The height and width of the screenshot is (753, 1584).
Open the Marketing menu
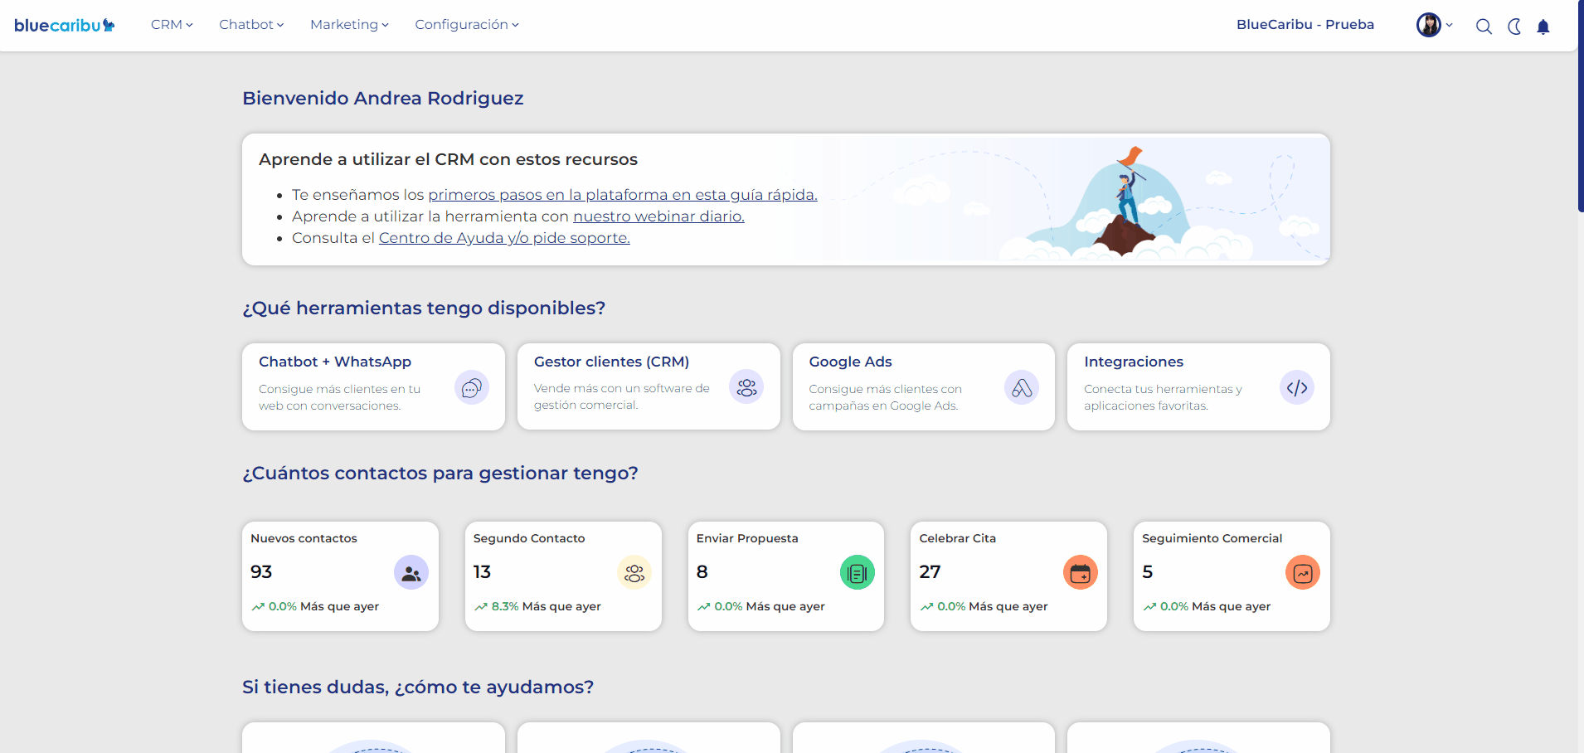coord(349,25)
